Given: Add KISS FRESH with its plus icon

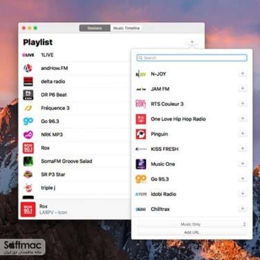Looking at the screenshot, I should pyautogui.click(x=242, y=149).
